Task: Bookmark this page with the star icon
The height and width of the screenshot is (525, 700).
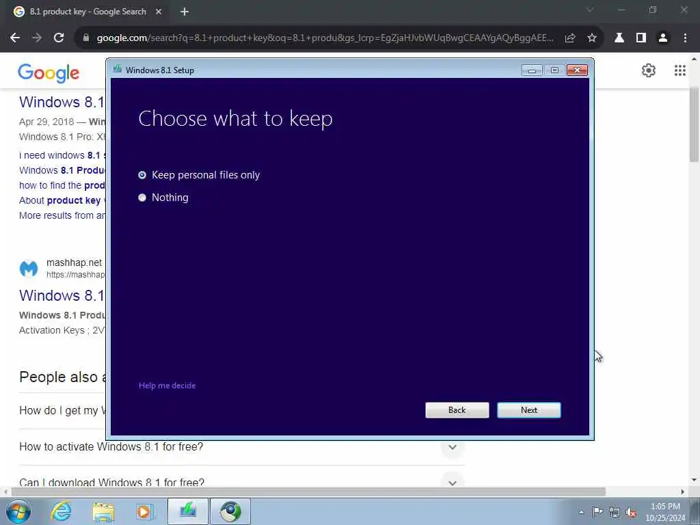Action: point(591,38)
